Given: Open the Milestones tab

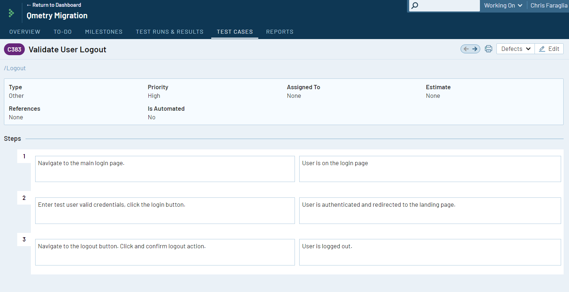Looking at the screenshot, I should [104, 32].
